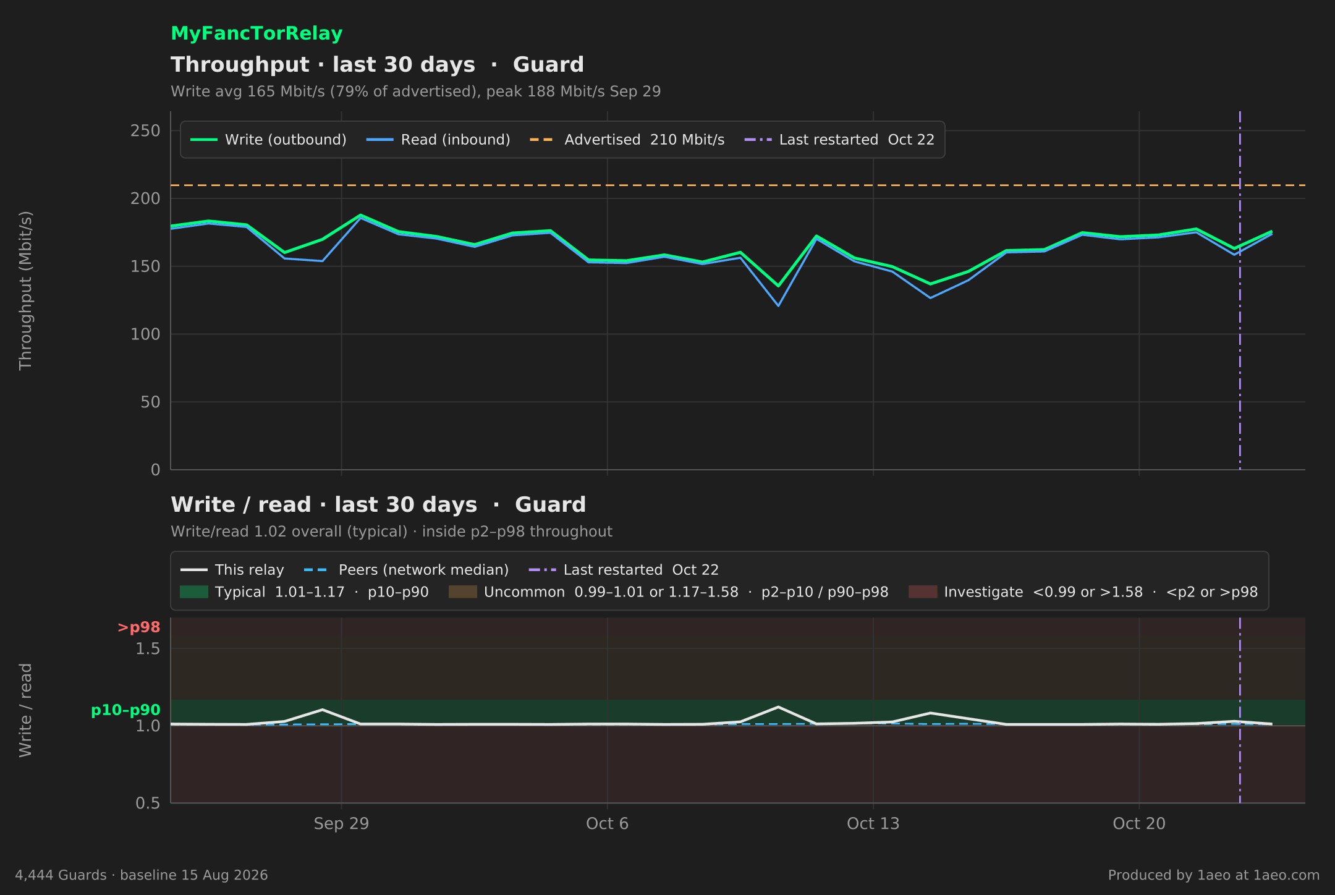Click the Advertised 210 Mbit/s legend entry
The height and width of the screenshot is (895, 1335).
(x=627, y=140)
